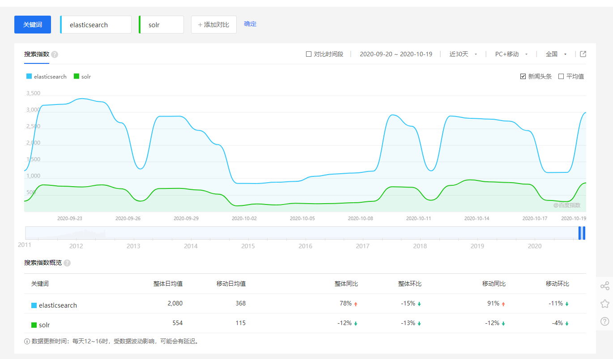Click the 关键词 column header
613x359 pixels.
40,284
